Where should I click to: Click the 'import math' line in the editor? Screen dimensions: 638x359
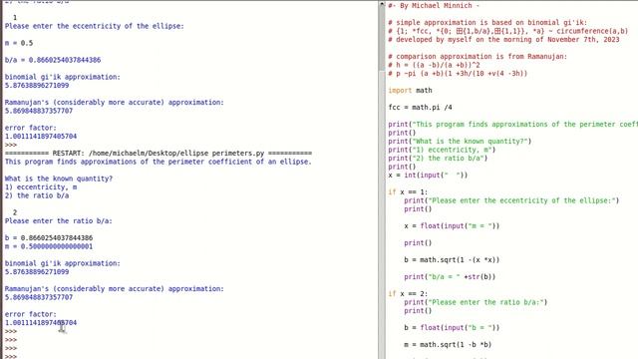(410, 91)
